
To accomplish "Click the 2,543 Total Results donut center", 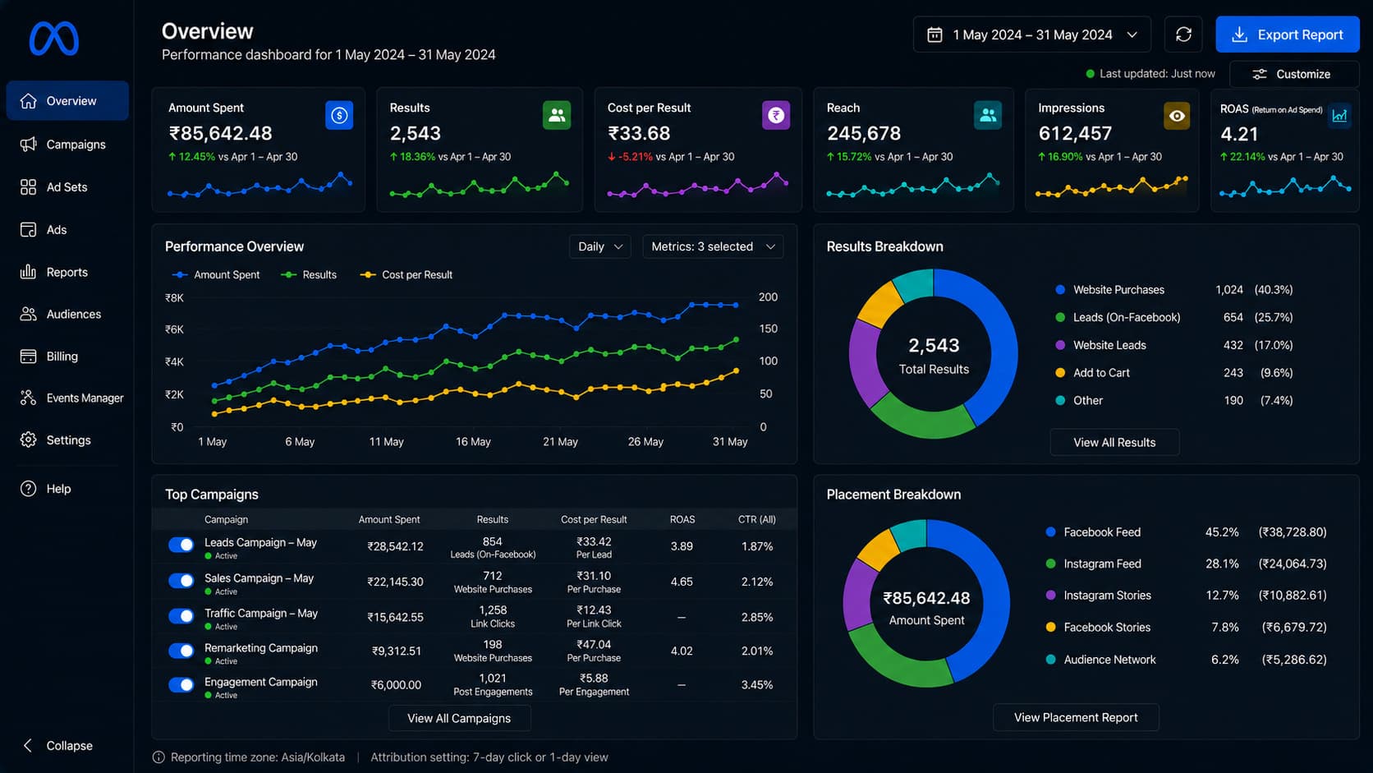I will (934, 355).
